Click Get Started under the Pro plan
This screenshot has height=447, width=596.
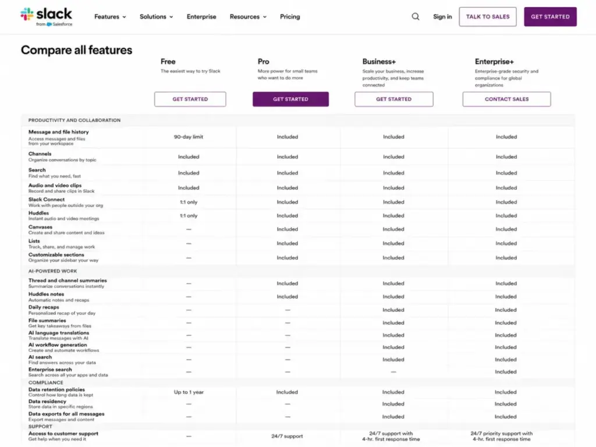(290, 99)
